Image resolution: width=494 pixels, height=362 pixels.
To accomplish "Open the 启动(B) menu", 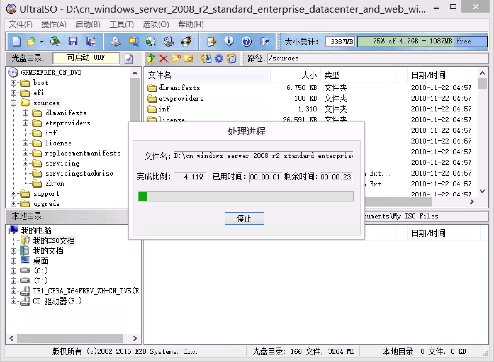I will (88, 24).
